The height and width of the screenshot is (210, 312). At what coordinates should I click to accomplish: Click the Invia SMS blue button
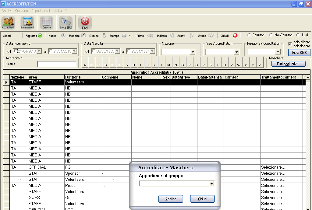click(x=299, y=53)
